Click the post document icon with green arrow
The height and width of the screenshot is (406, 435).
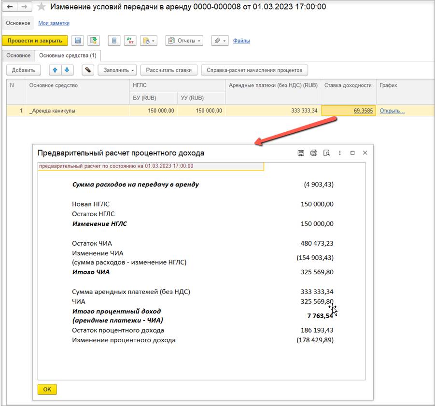[93, 41]
